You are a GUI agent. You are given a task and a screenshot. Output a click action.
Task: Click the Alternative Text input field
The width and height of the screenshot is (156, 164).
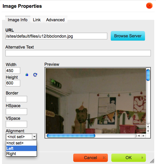tap(78, 53)
